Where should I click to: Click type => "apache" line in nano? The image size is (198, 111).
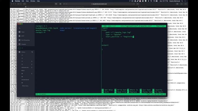[x=114, y=35]
